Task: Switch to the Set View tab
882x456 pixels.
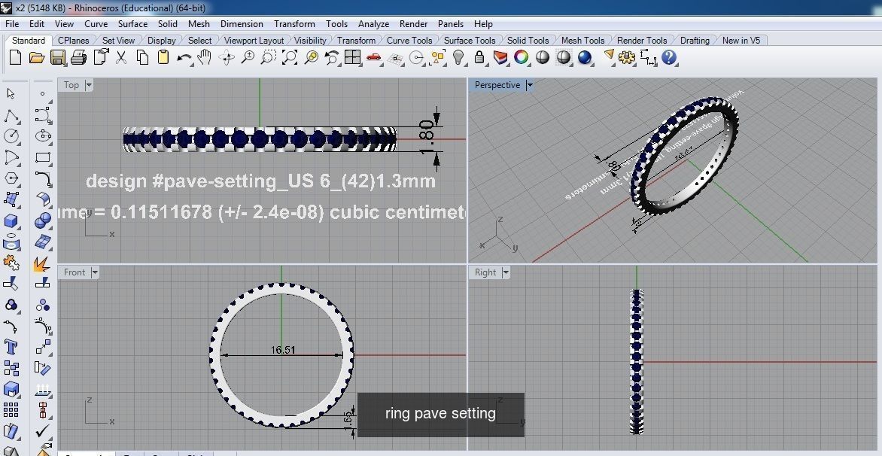Action: pyautogui.click(x=119, y=41)
